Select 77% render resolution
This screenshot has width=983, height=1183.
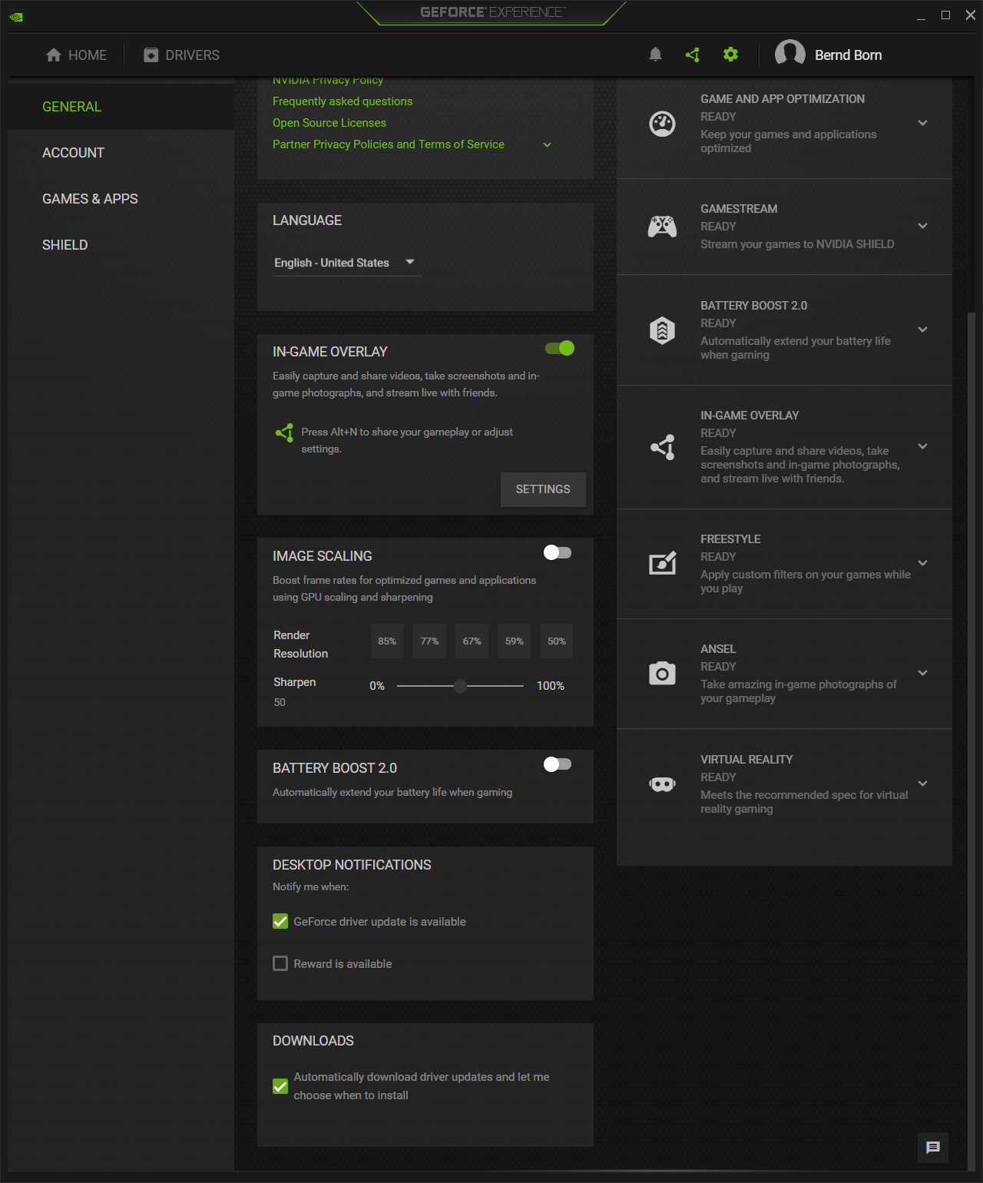[x=429, y=641]
